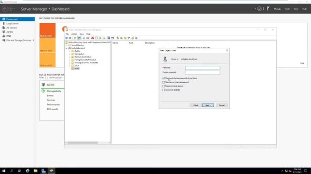Screen dimensions: 311x174
Task: Open the View menu in Active Directory window
Action: (82, 34)
